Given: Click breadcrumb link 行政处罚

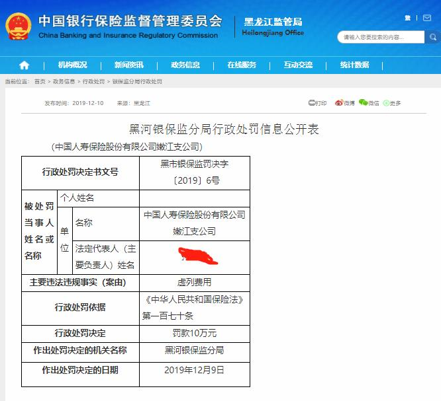Looking at the screenshot, I should tap(93, 82).
